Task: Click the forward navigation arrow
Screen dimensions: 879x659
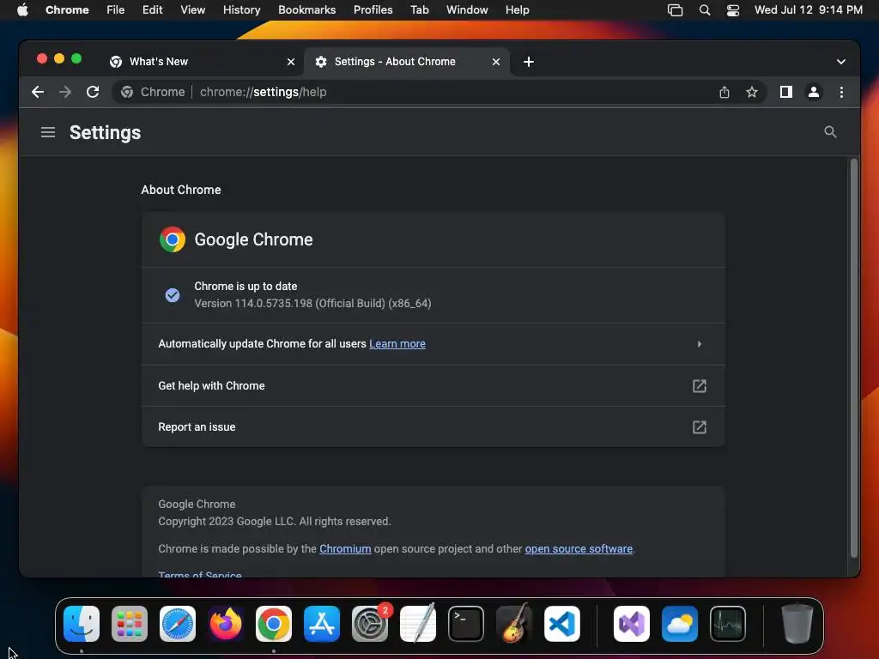Action: [65, 92]
